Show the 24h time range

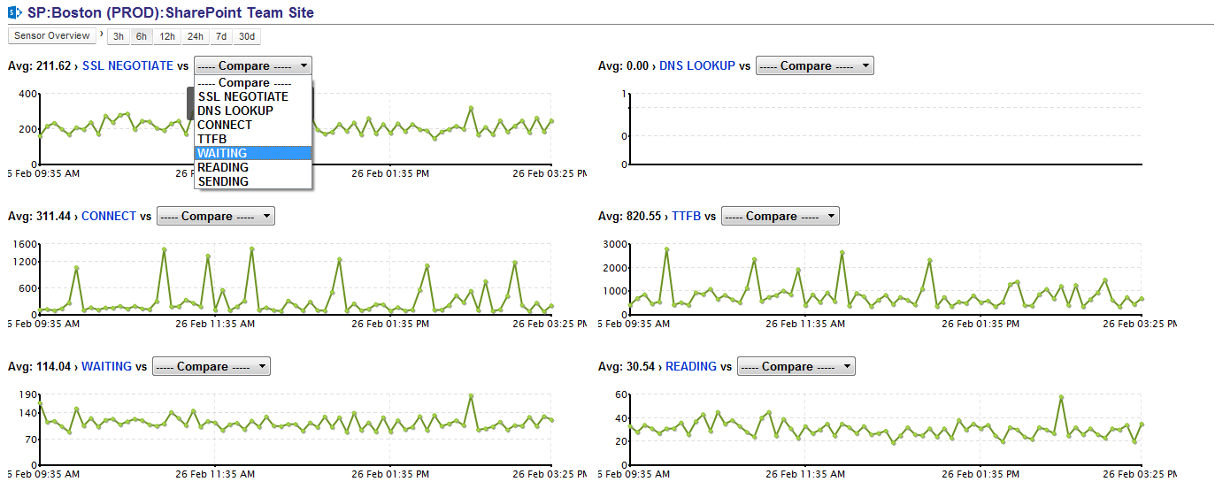pyautogui.click(x=196, y=36)
